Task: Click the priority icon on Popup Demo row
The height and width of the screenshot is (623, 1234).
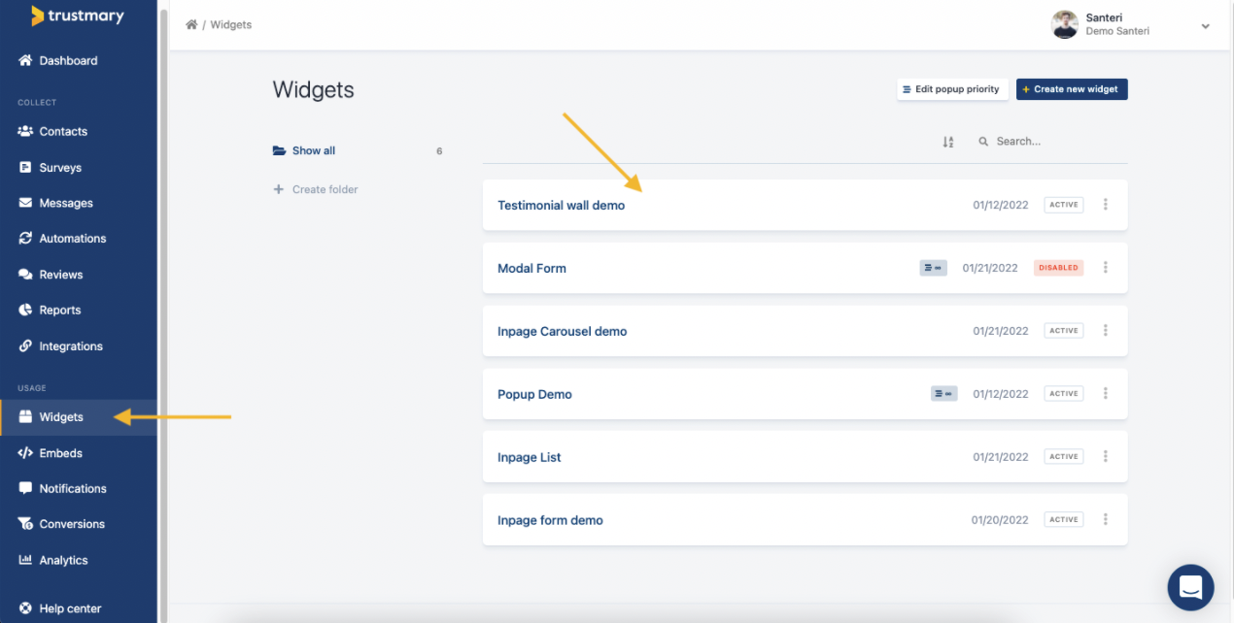Action: point(944,394)
